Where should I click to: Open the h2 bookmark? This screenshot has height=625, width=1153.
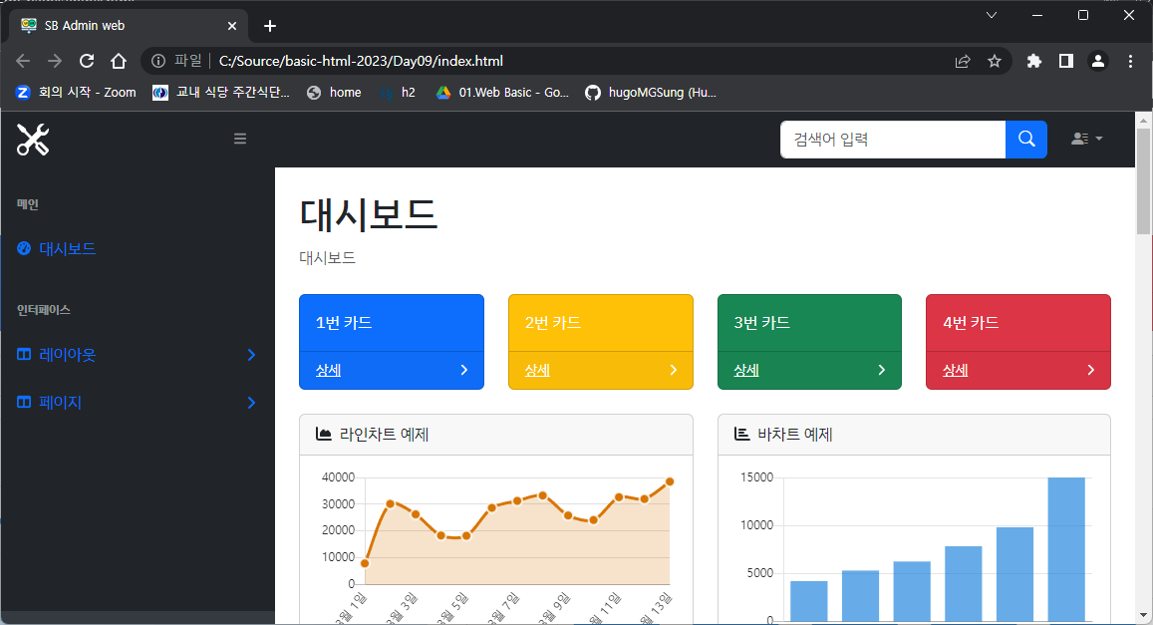398,92
